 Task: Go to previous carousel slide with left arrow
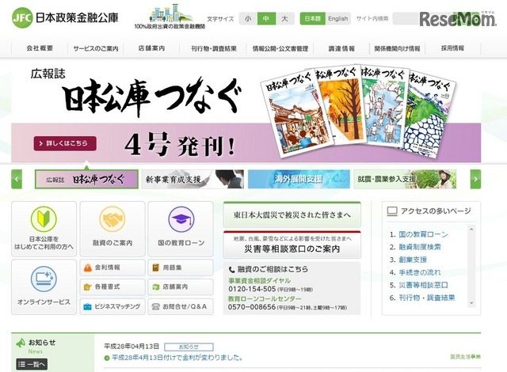click(x=17, y=179)
